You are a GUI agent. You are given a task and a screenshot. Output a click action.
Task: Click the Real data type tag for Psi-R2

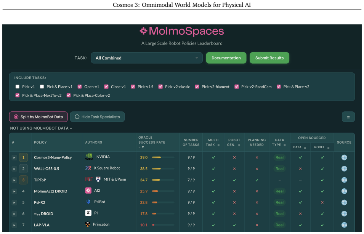(279, 202)
